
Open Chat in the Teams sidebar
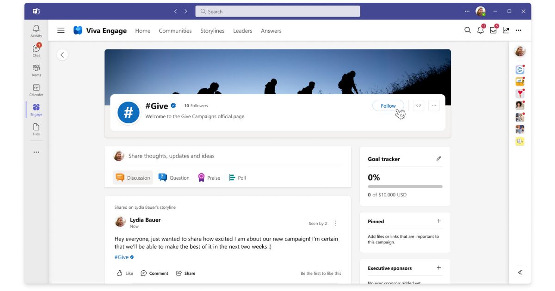click(36, 50)
